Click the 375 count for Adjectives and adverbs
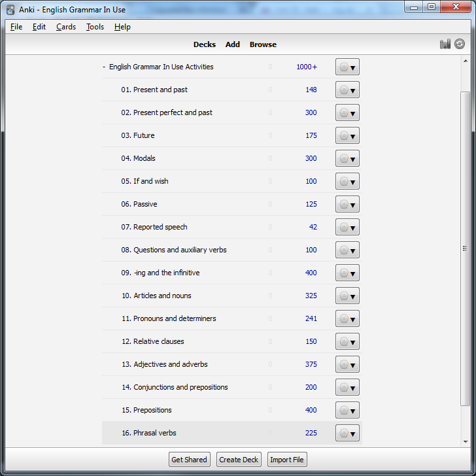The height and width of the screenshot is (476, 476). pos(311,364)
